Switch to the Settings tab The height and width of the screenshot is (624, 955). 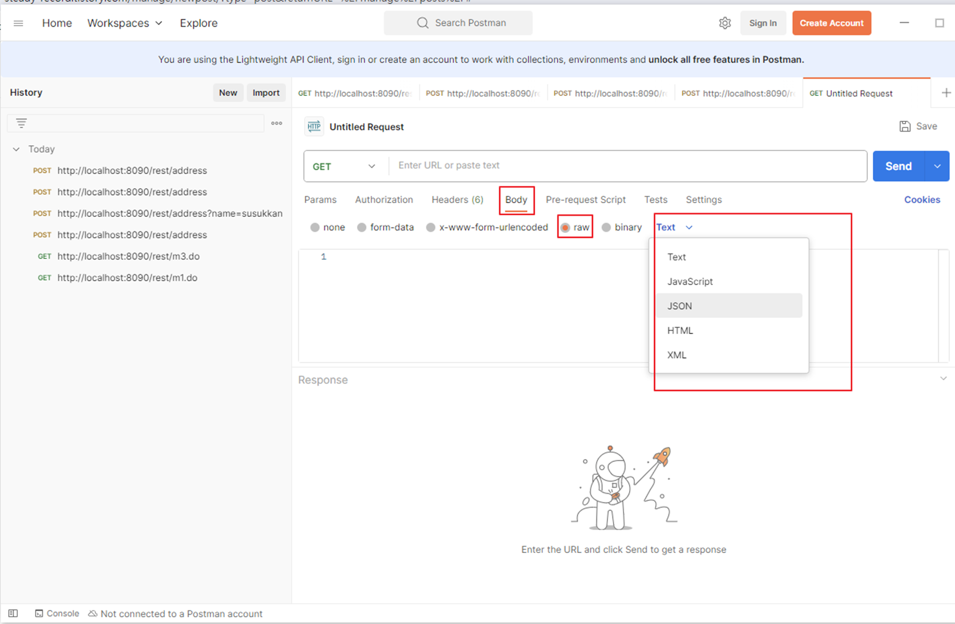click(x=704, y=200)
